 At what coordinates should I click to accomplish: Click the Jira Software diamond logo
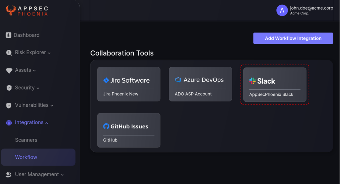107,81
